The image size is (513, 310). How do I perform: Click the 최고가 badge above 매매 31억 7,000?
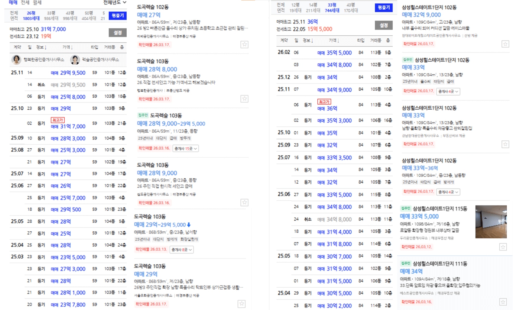(57, 120)
